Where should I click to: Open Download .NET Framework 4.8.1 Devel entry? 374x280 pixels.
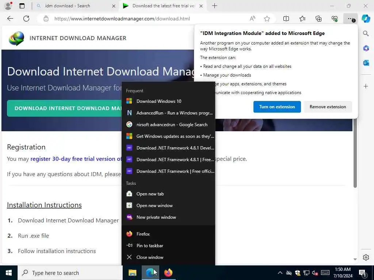click(x=168, y=148)
